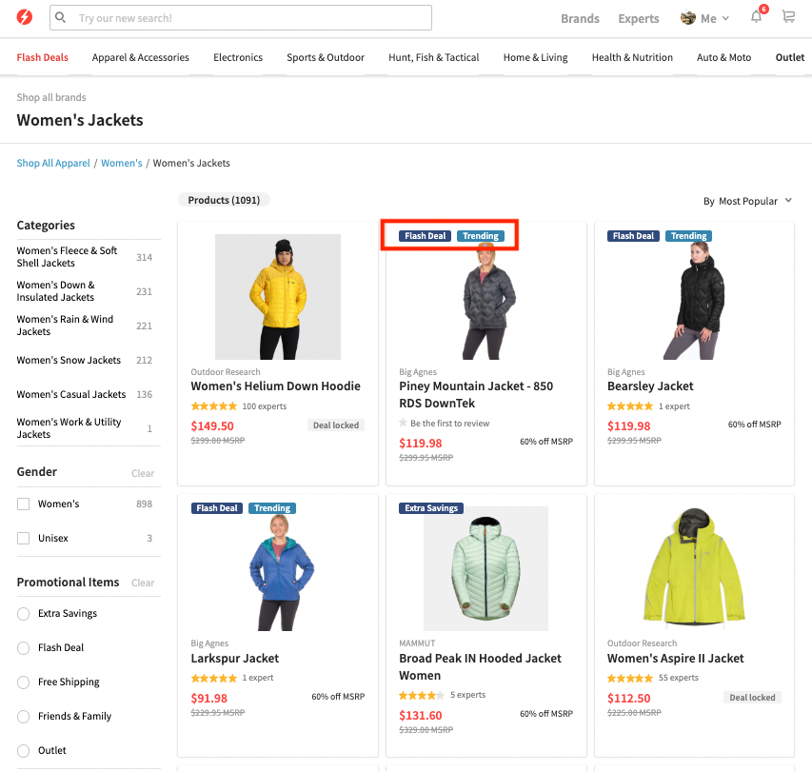Screen dimensions: 812x771
Task: Open the Larkspur Jacket title
Action: [x=234, y=659]
